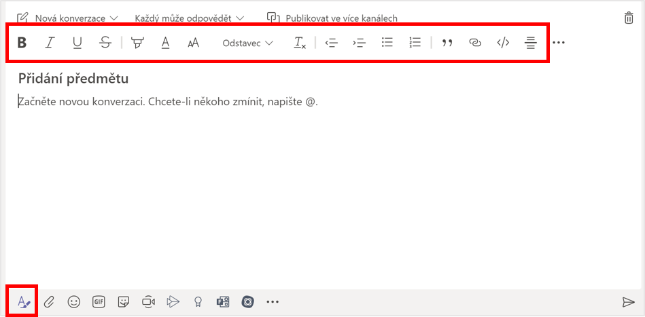Viewport: 645px width, 317px height.
Task: Decrease paragraph indent
Action: 331,43
